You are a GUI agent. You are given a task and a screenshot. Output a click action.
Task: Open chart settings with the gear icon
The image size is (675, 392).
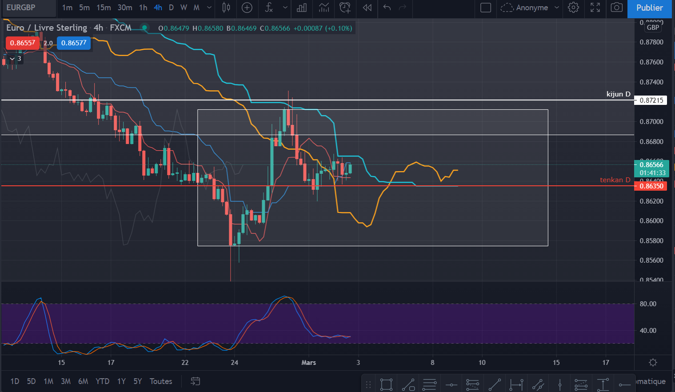(x=574, y=8)
